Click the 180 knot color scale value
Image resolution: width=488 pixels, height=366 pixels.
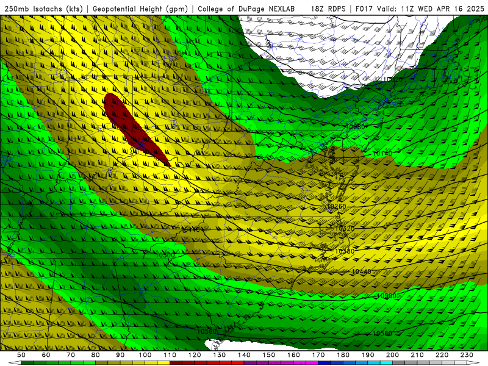pyautogui.click(x=343, y=355)
